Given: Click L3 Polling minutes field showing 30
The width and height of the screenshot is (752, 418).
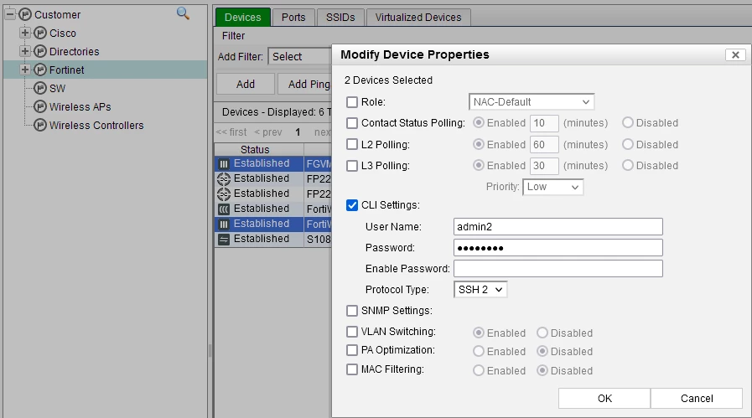Looking at the screenshot, I should click(x=544, y=166).
